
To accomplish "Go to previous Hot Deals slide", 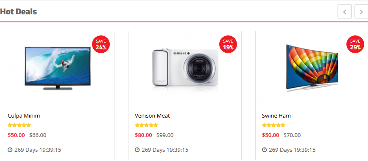I will click(345, 11).
